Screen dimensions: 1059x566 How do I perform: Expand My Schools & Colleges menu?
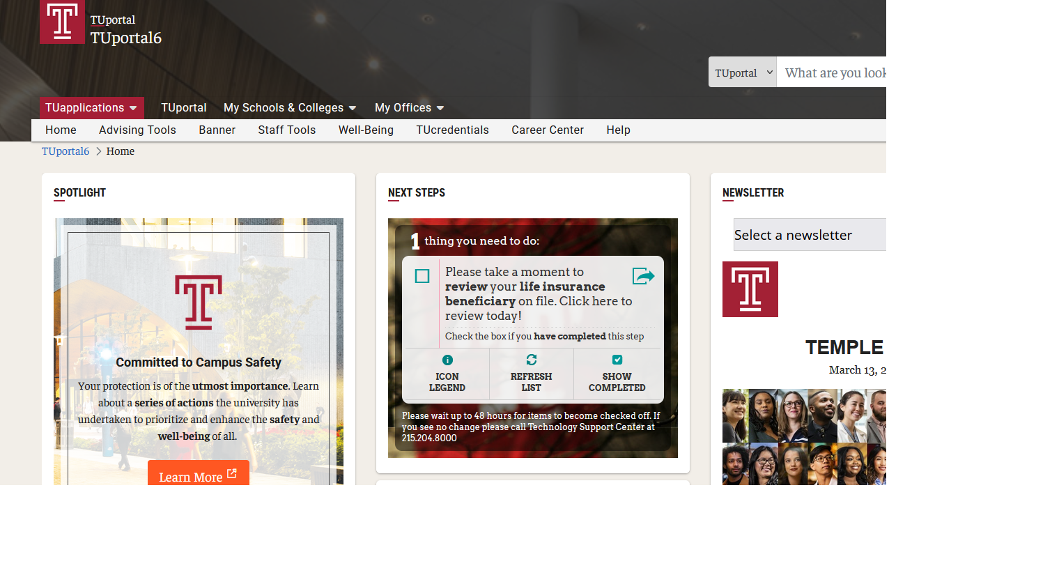point(289,107)
